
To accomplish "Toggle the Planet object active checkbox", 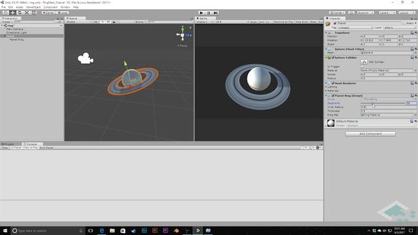I will coord(335,23).
